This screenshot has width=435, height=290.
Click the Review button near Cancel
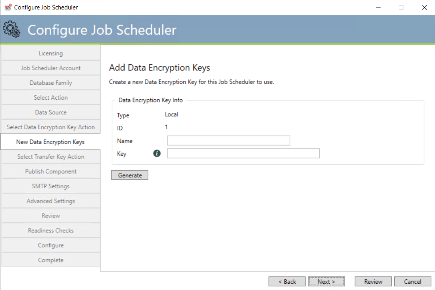click(x=373, y=281)
